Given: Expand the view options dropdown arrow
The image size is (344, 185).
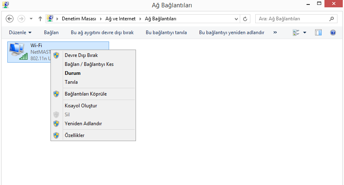Looking at the screenshot, I should coord(305,33).
